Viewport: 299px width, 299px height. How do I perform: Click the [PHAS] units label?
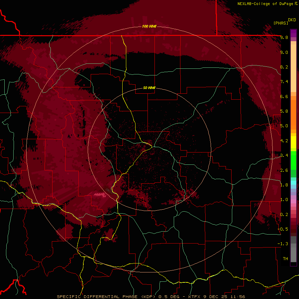tap(281, 23)
